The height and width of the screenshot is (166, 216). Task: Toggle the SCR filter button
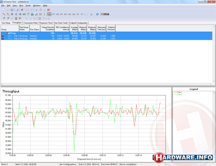[58, 14]
